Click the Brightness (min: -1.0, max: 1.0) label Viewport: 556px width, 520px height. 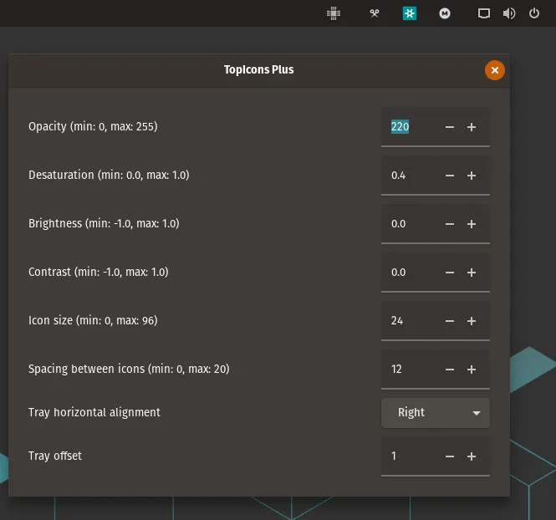pos(104,224)
